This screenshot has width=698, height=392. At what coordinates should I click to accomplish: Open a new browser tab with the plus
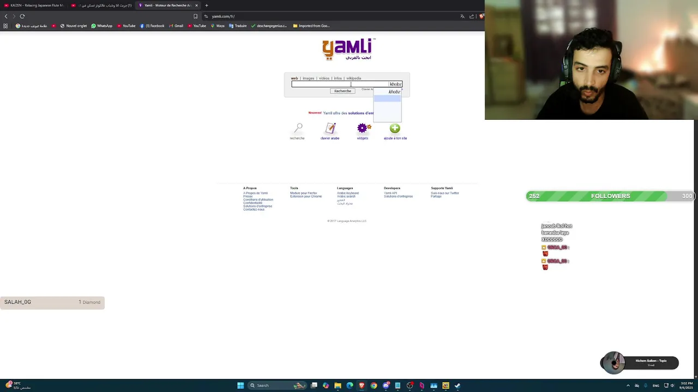click(x=206, y=5)
